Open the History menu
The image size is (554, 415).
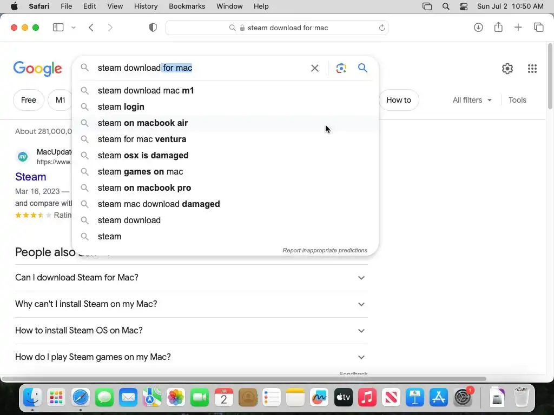click(146, 6)
